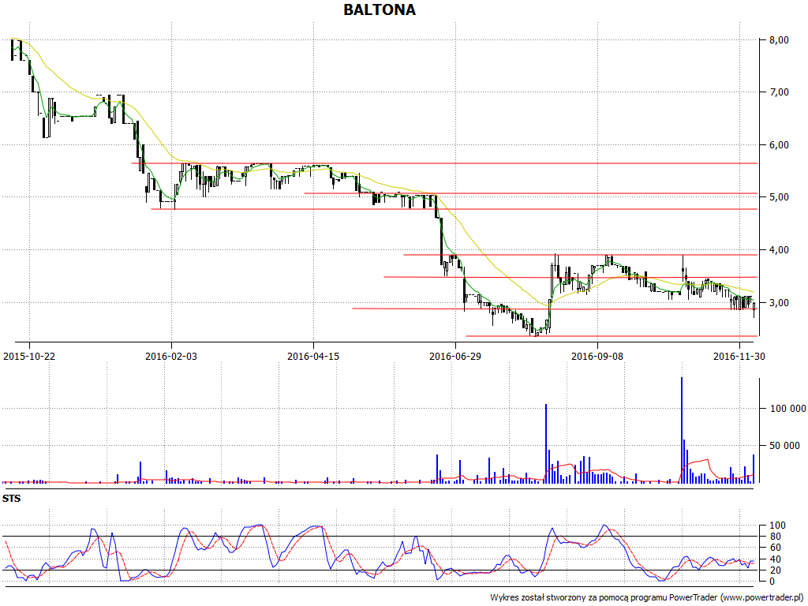Click the tallest volume bar in the volume panel

tap(682, 430)
